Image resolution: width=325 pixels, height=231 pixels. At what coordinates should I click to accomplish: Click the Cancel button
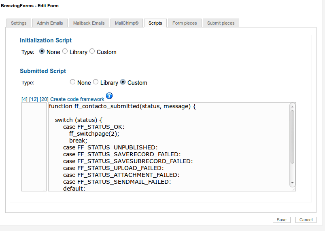pyautogui.click(x=306, y=220)
